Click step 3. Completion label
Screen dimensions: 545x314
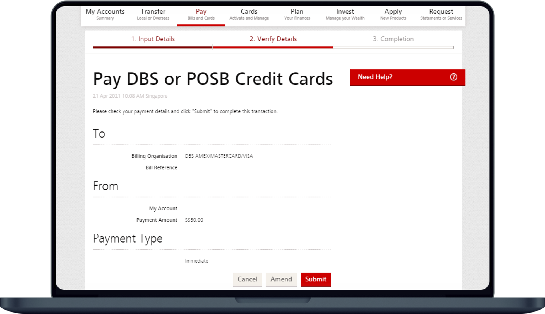(x=393, y=39)
